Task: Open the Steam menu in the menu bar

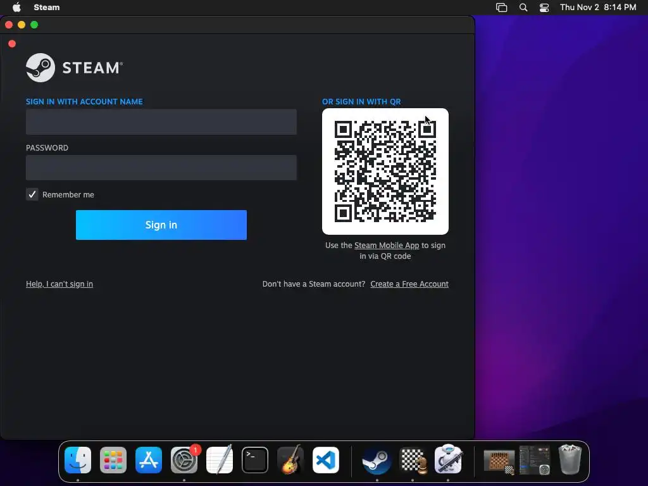Action: tap(47, 8)
